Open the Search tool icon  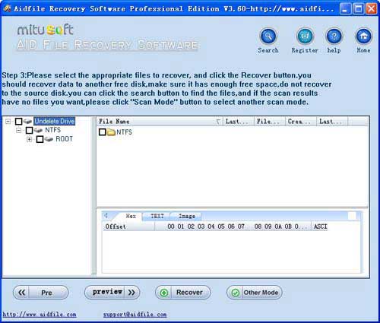pos(268,36)
